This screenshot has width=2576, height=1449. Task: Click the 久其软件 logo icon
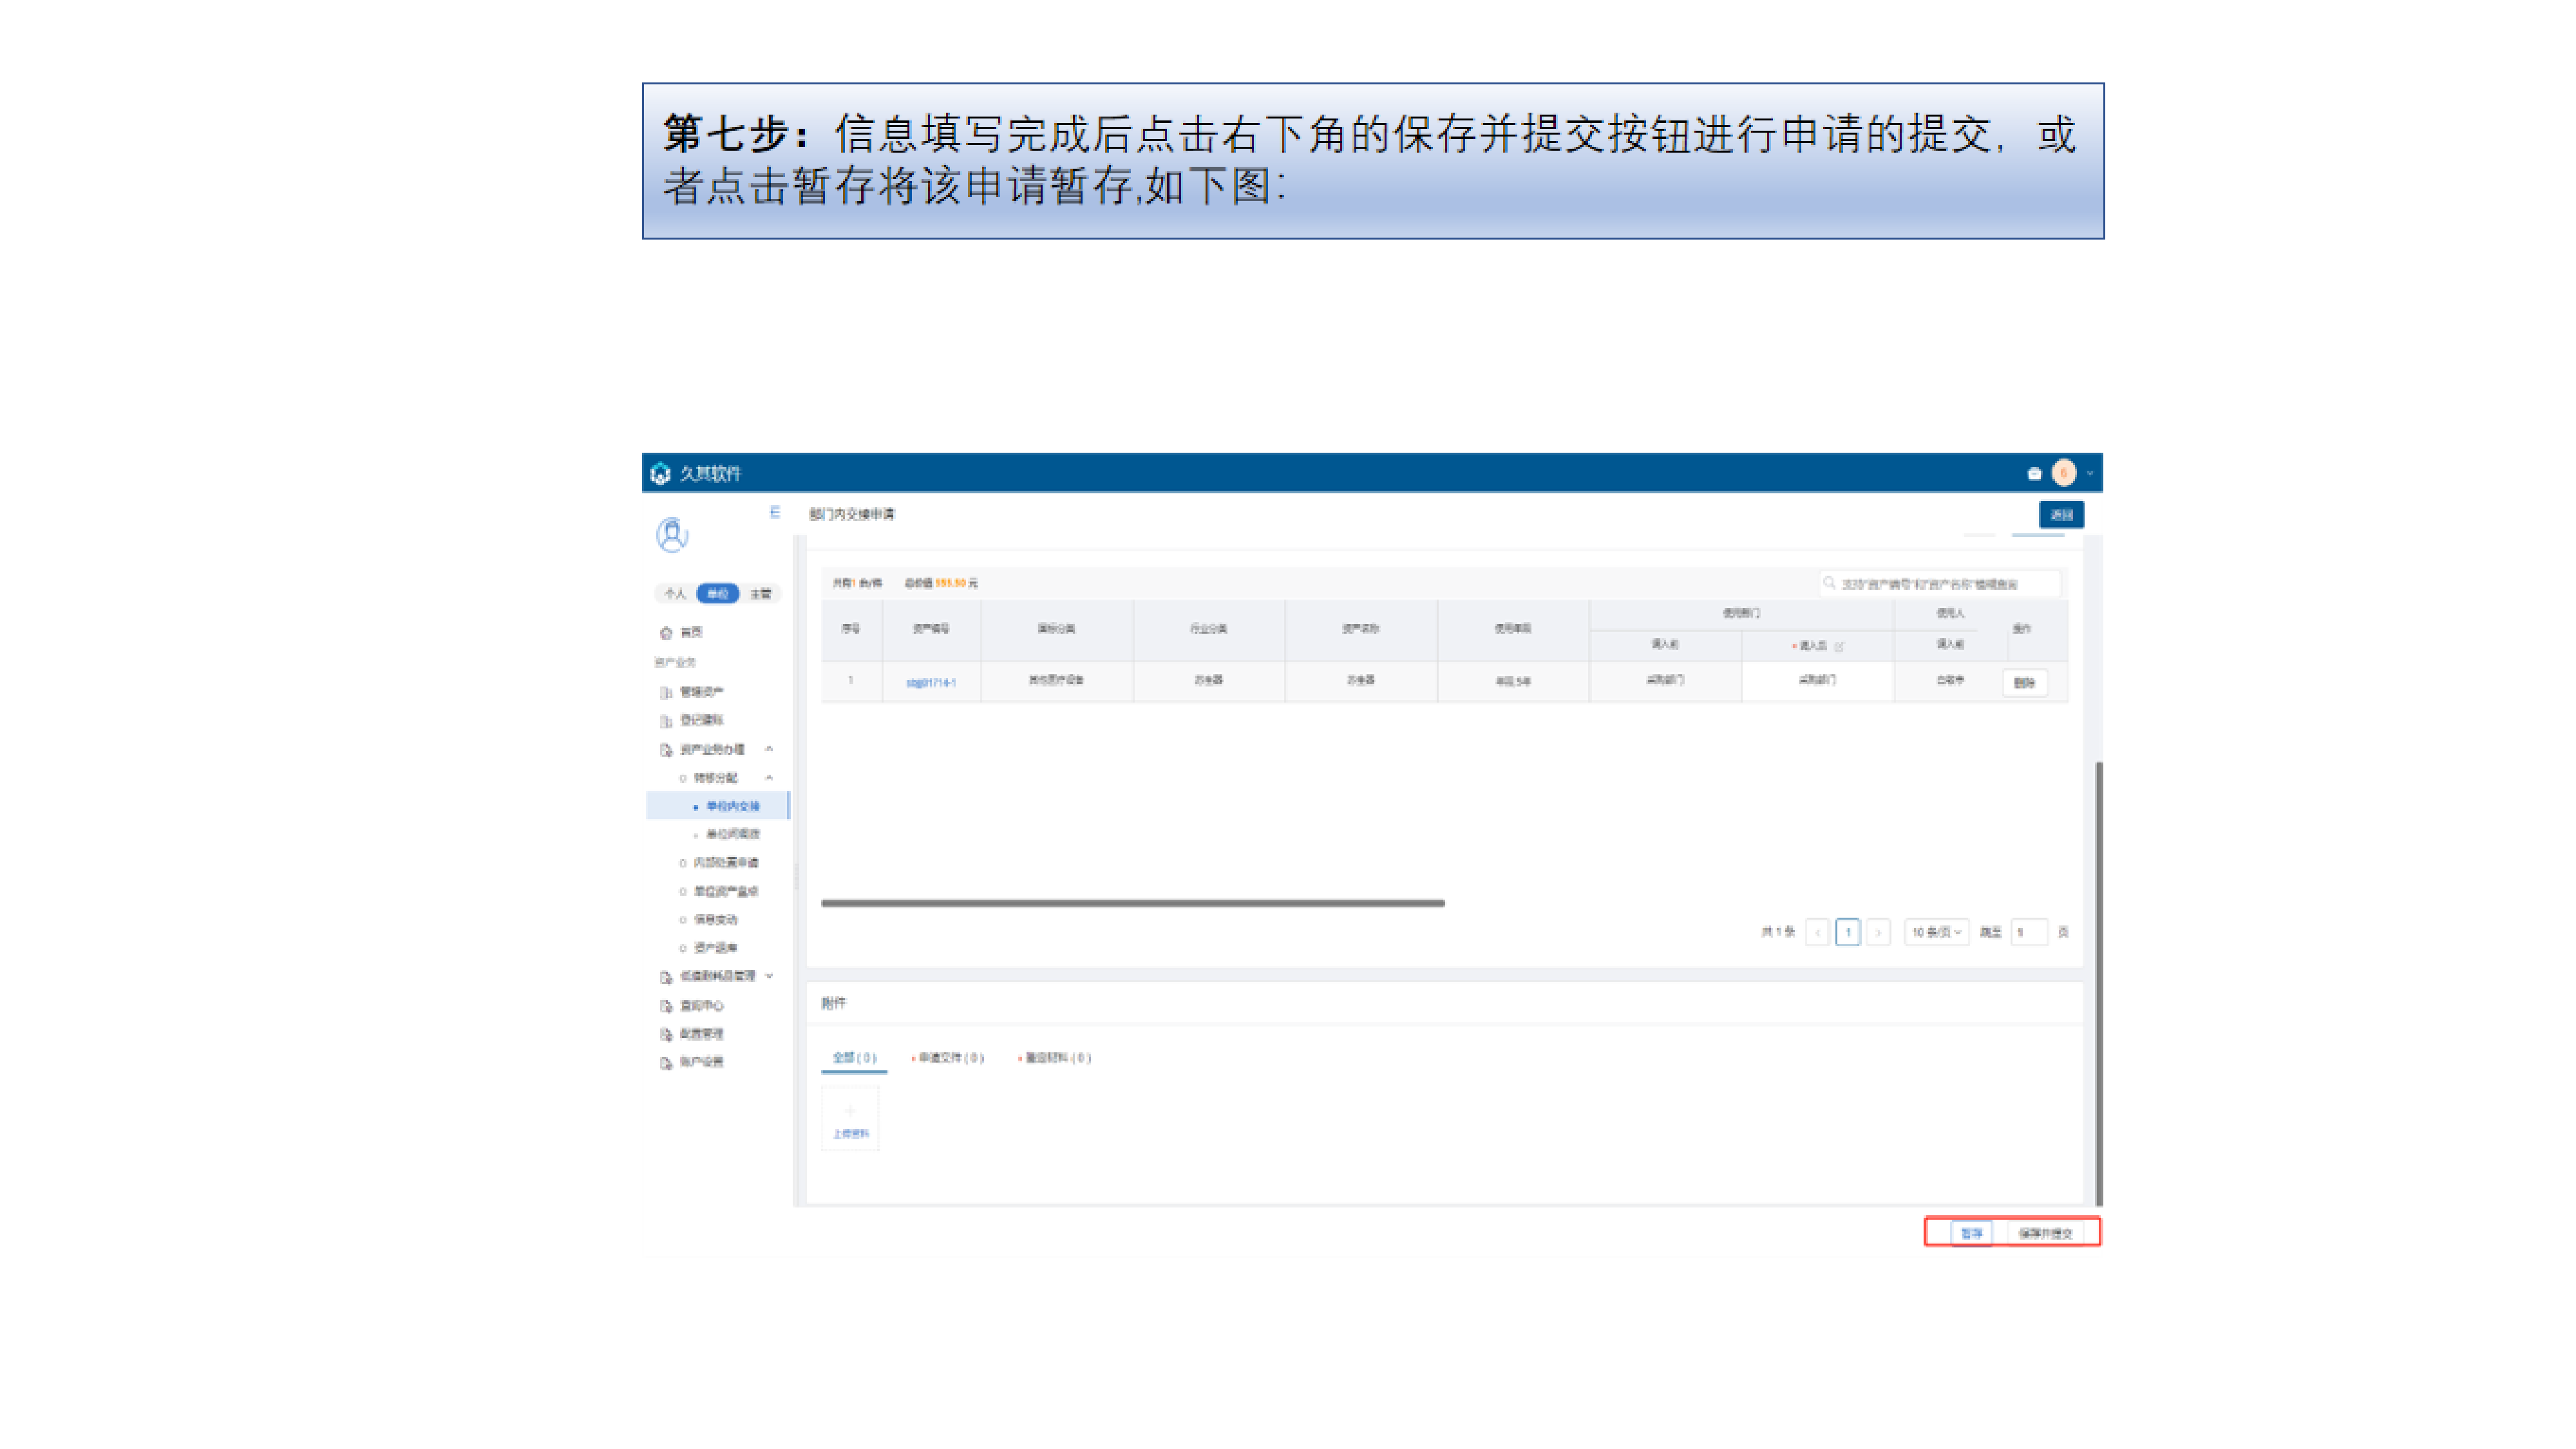[660, 473]
